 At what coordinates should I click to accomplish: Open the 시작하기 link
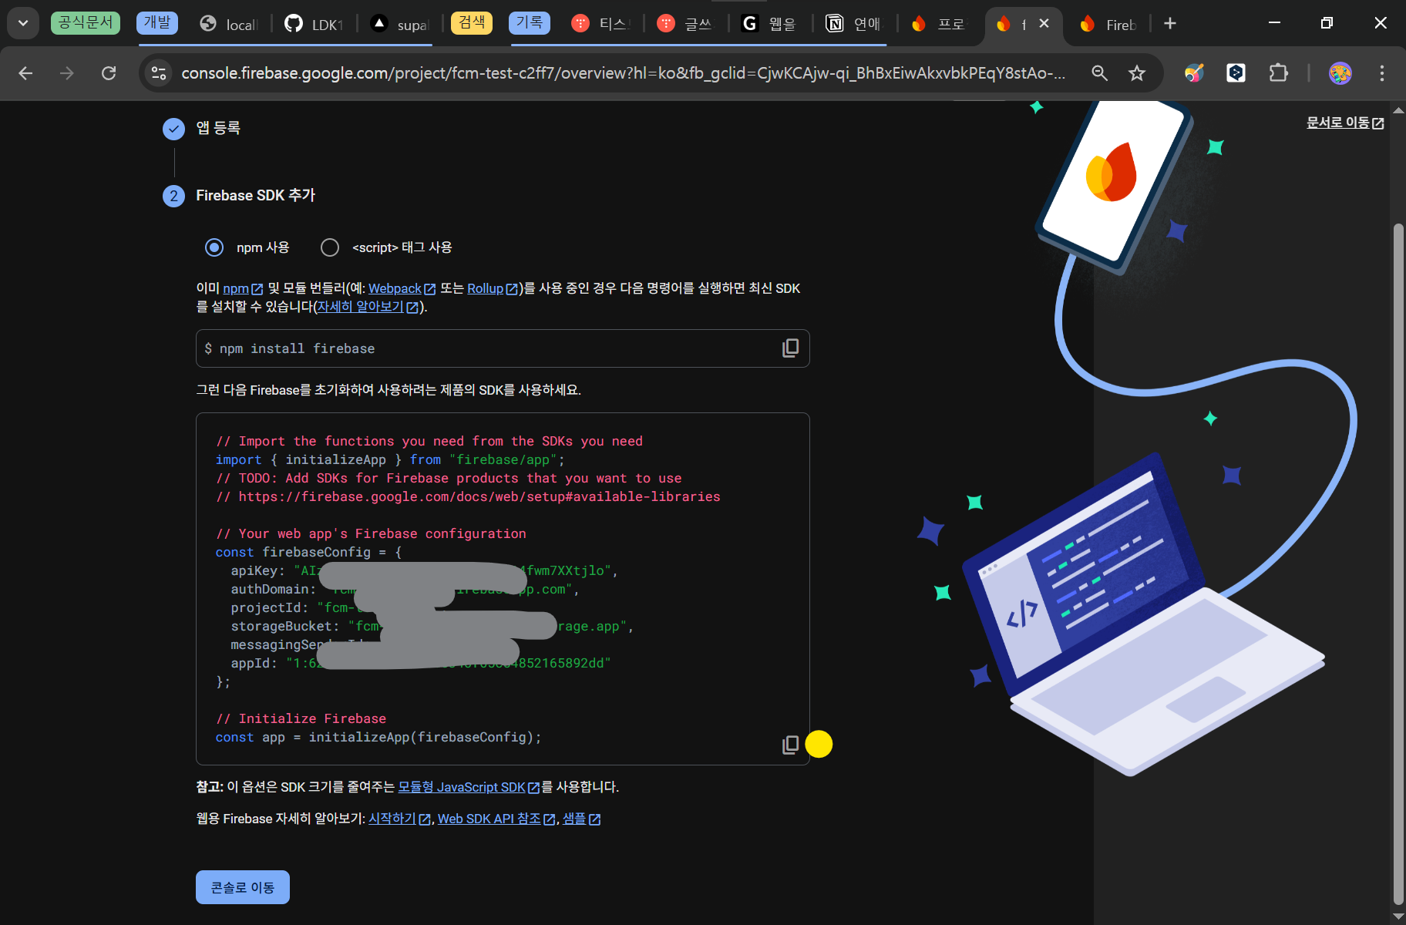click(399, 819)
